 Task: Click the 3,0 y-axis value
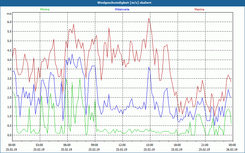pos(9,79)
